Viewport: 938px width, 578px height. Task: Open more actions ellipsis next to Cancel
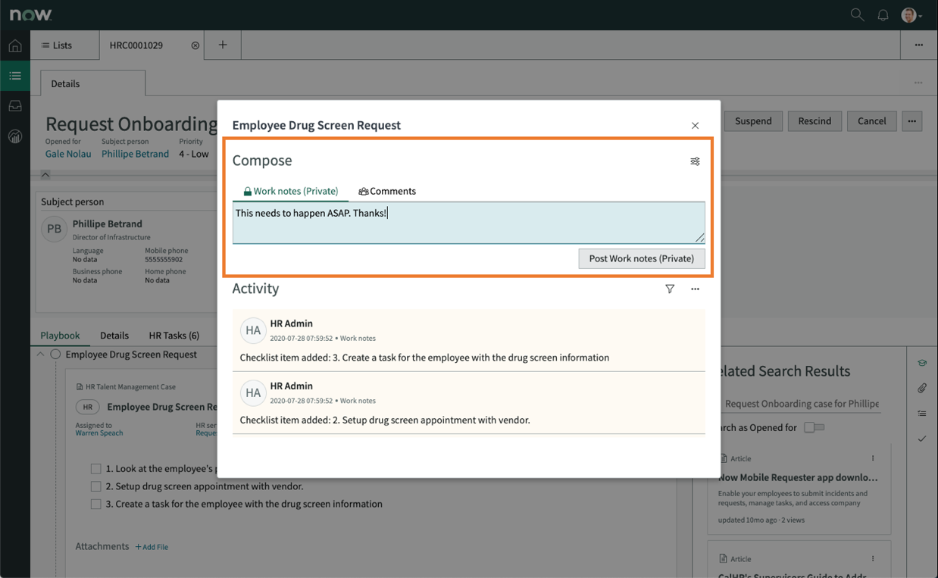(x=911, y=120)
